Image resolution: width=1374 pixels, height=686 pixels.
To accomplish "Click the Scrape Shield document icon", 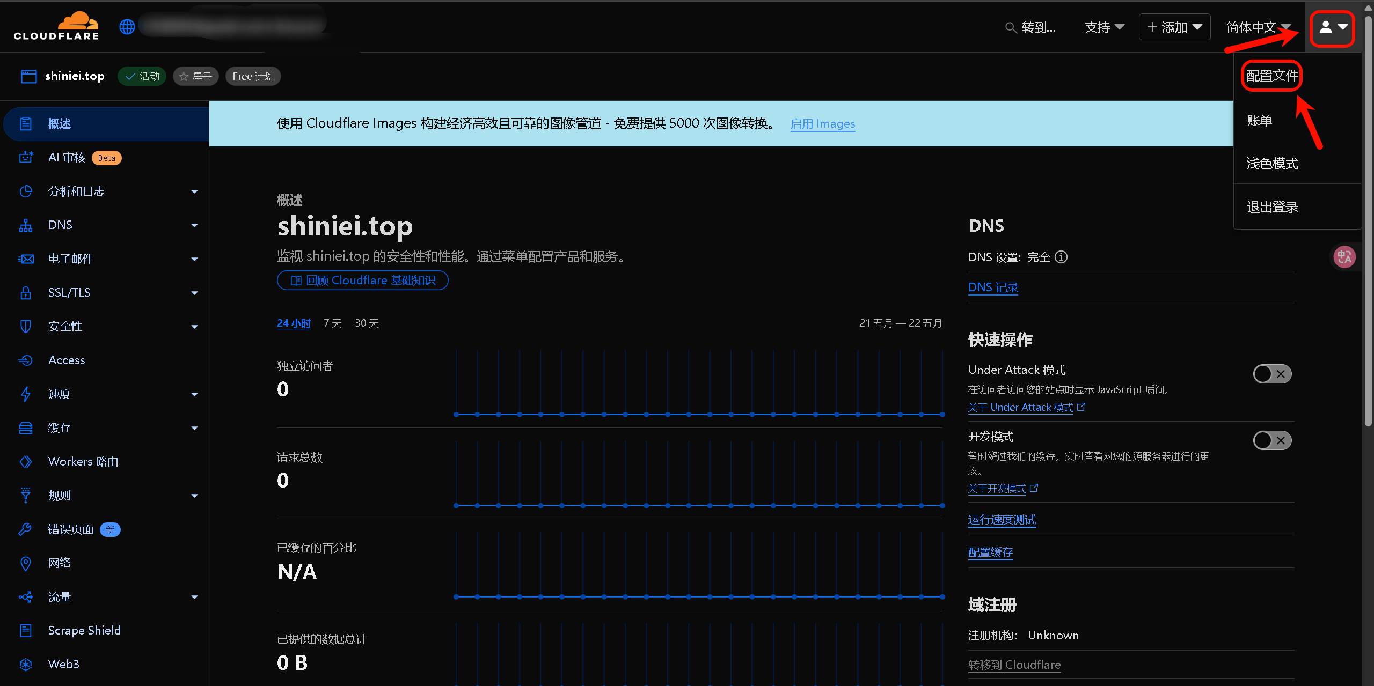I will tap(26, 631).
